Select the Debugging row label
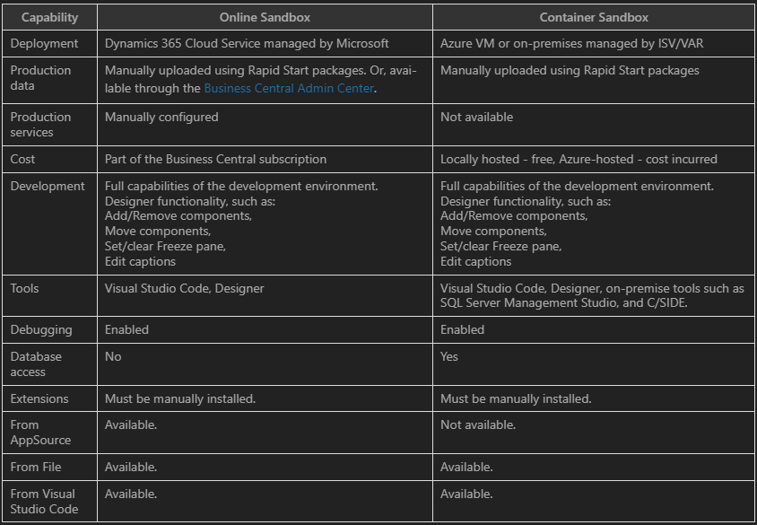This screenshot has height=525, width=757. click(41, 330)
